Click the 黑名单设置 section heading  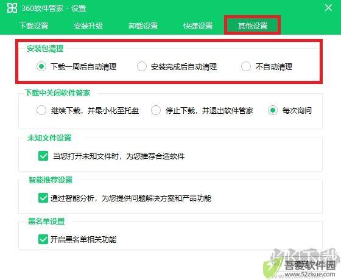point(46,222)
